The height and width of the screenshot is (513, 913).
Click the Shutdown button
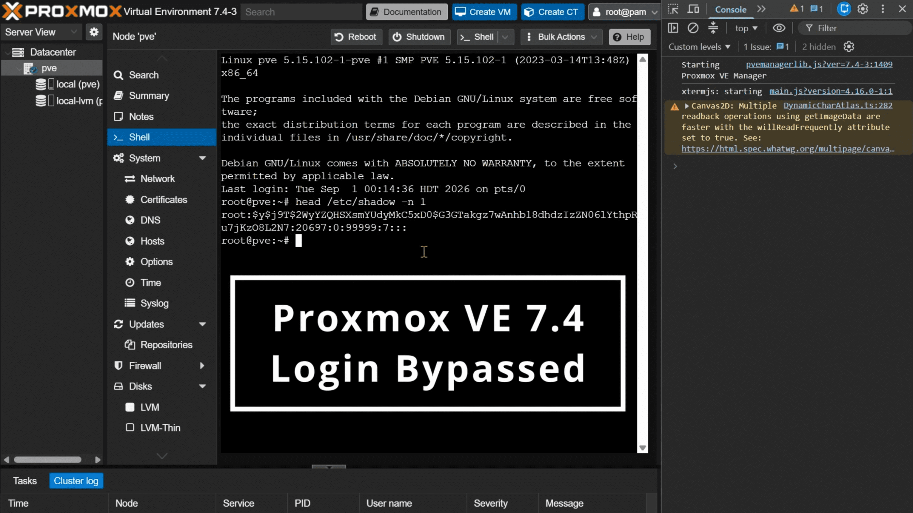419,37
